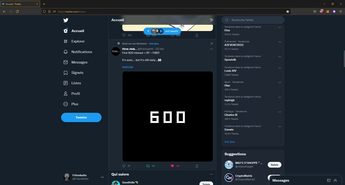This screenshot has height=185, width=345.
Task: Open First club tweet more options
Action: pyautogui.click(x=211, y=49)
